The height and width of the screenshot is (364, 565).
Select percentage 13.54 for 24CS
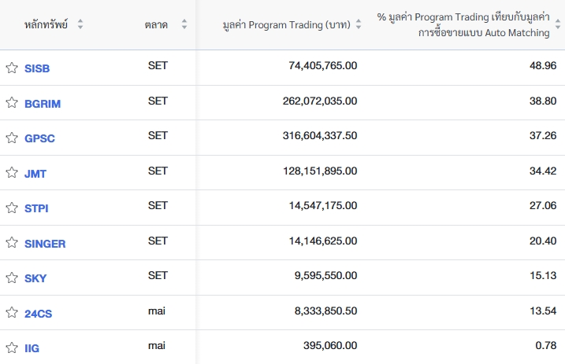543,311
